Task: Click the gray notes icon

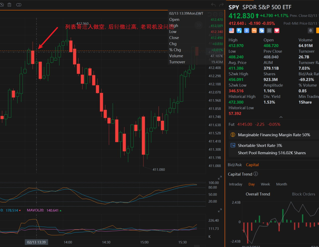Action: pyautogui.click(x=269, y=30)
